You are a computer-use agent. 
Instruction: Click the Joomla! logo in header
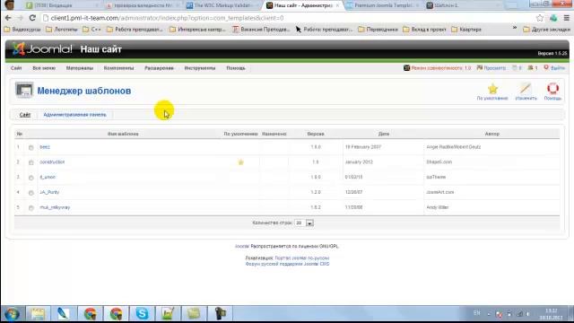[x=42, y=49]
